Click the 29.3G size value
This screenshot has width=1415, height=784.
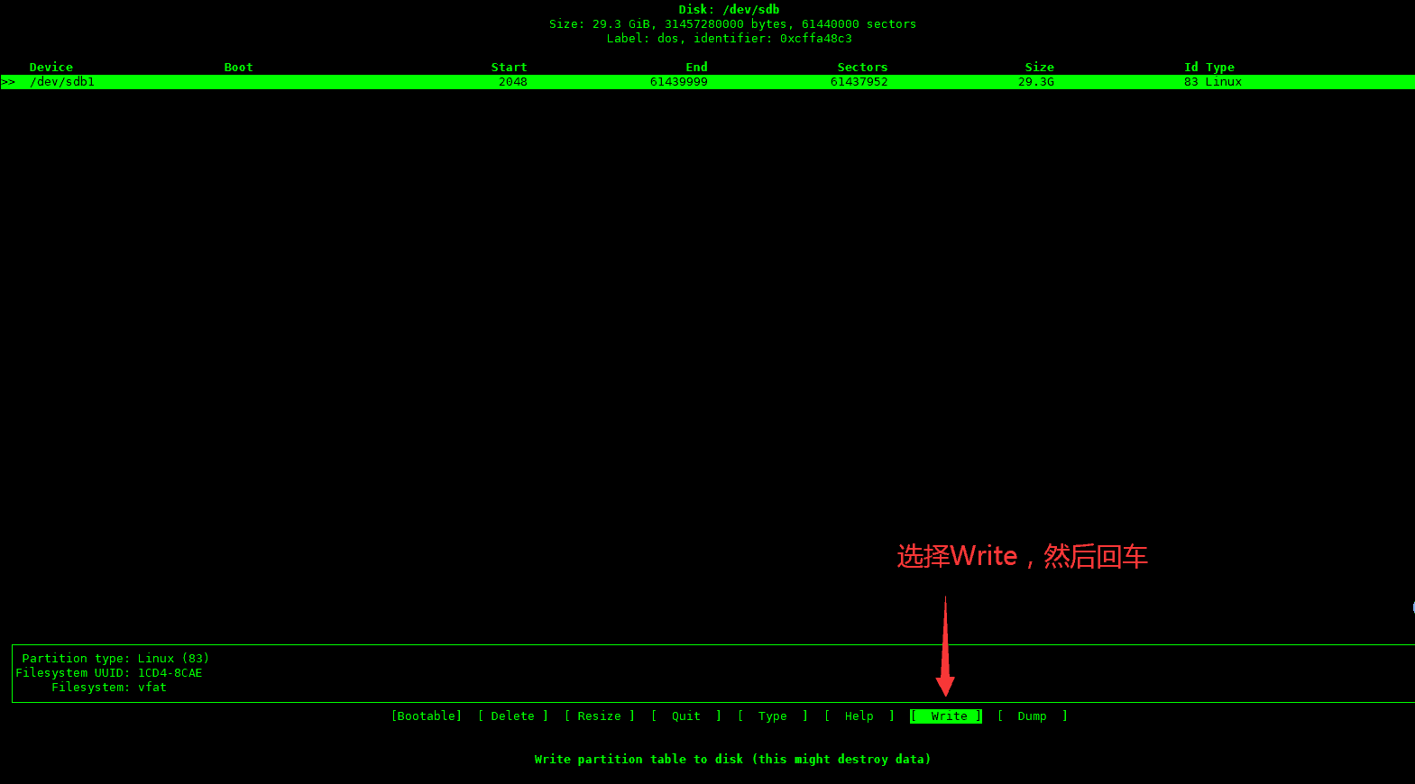click(1036, 82)
